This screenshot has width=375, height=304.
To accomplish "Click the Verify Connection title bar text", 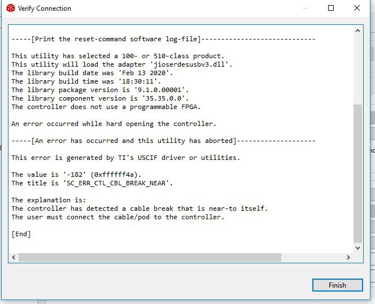I will point(45,8).
